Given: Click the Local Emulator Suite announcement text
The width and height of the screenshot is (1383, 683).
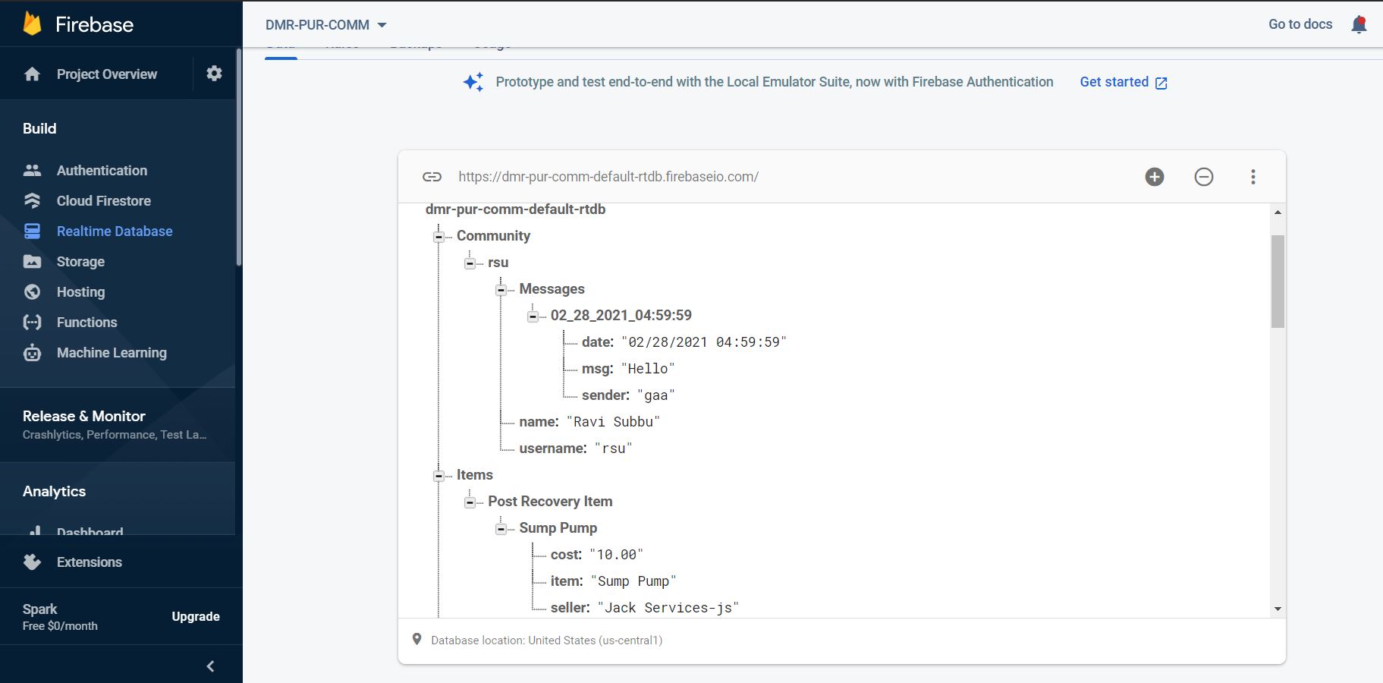Looking at the screenshot, I should pyautogui.click(x=775, y=82).
